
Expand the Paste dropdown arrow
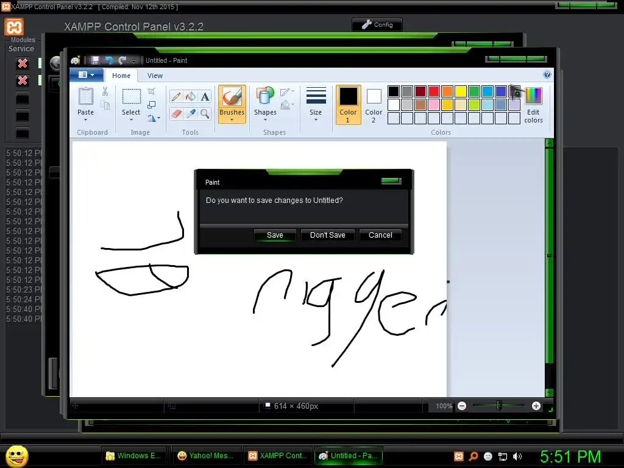pyautogui.click(x=85, y=119)
